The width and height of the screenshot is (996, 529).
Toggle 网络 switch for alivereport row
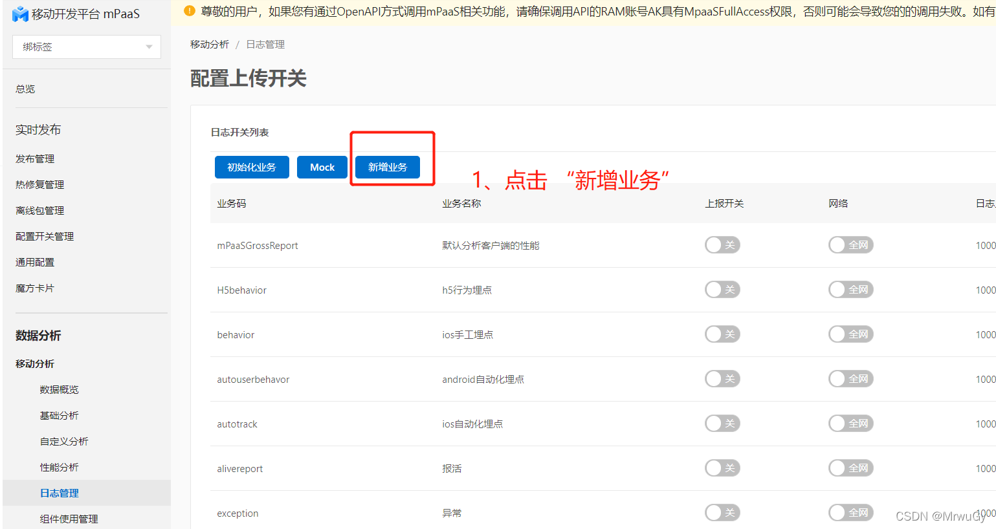851,468
